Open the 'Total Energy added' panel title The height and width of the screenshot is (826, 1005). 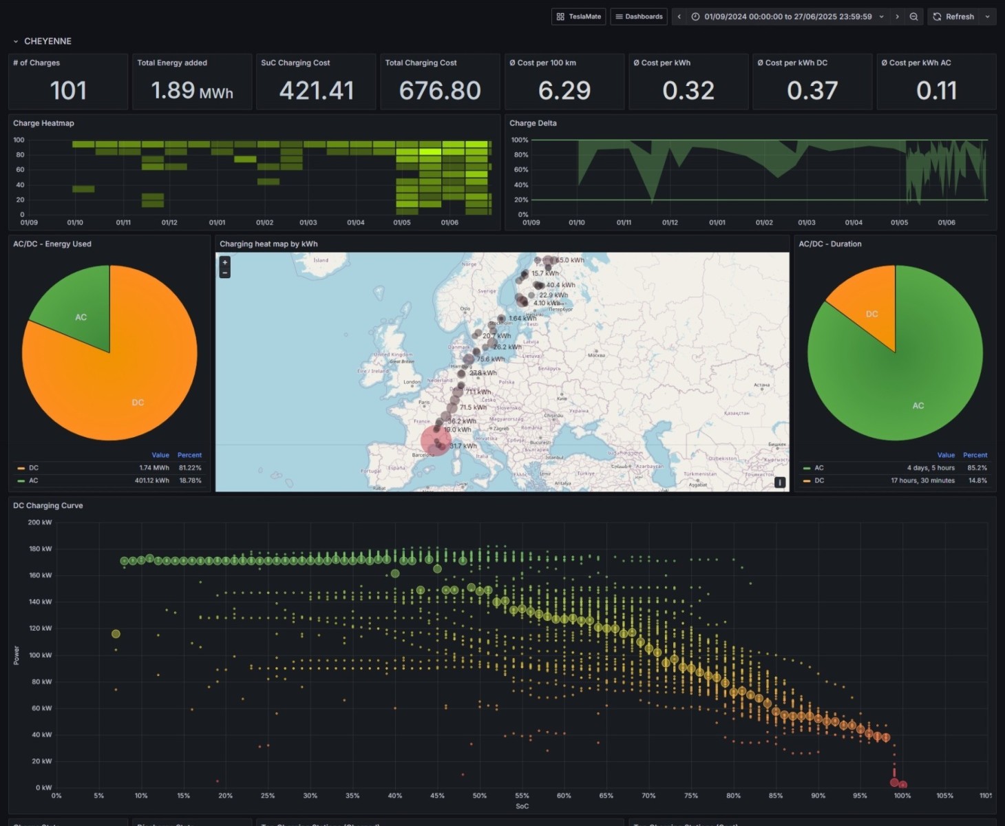[x=172, y=63]
